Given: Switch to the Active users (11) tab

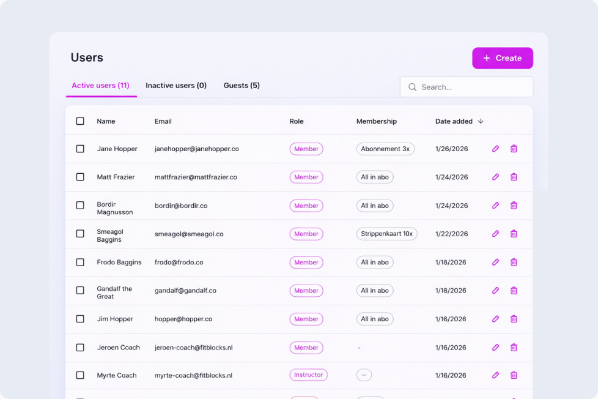Looking at the screenshot, I should point(101,86).
